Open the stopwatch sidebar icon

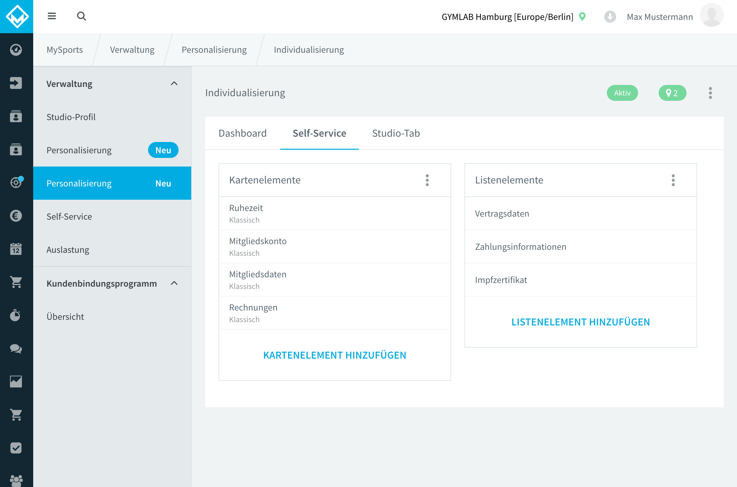click(16, 315)
